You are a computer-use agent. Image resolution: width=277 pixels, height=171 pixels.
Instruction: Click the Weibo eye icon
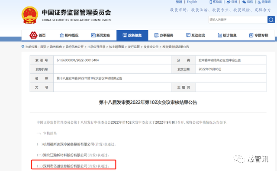coord(229,2)
